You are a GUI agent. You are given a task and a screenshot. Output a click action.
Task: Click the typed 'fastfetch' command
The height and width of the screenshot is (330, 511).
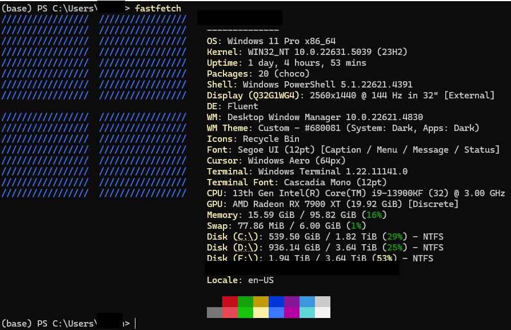[x=158, y=8]
